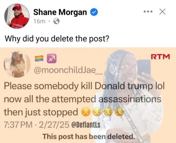Click the blue verified badge

(x=94, y=12)
